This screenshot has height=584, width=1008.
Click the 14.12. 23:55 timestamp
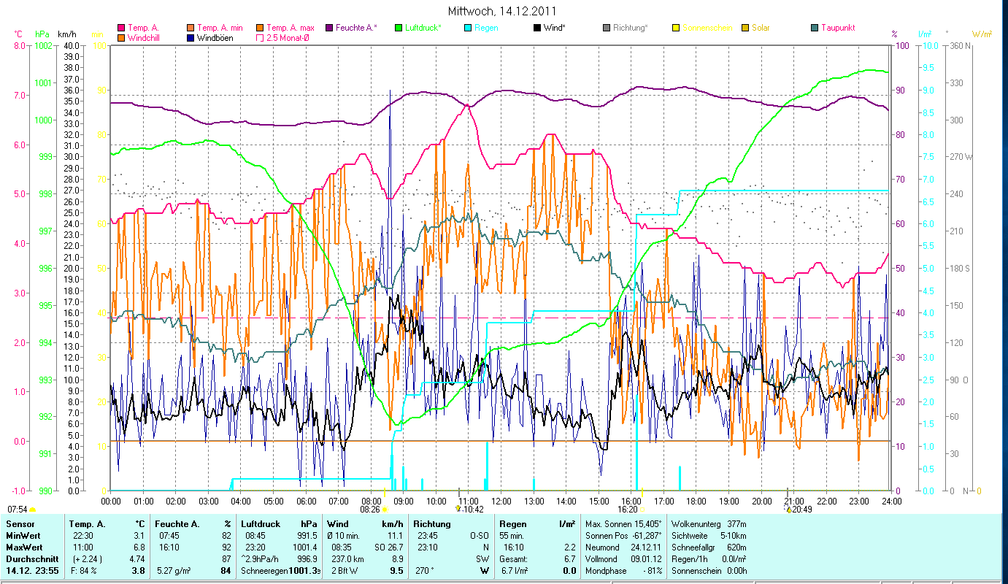pyautogui.click(x=33, y=571)
